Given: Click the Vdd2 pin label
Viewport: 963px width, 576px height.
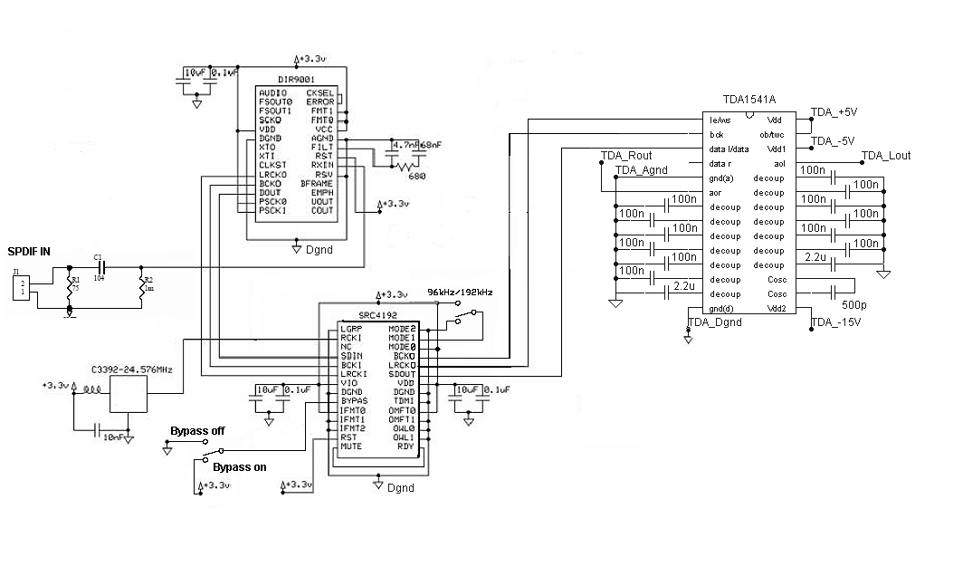Looking at the screenshot, I should tap(777, 309).
